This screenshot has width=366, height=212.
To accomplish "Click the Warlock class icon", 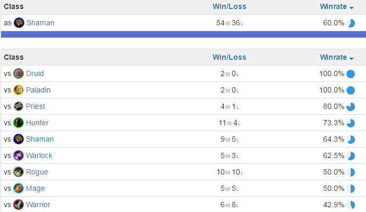I will [x=19, y=155].
